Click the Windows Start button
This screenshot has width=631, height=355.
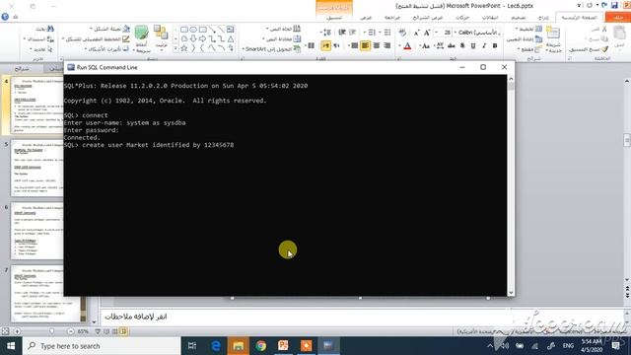click(x=11, y=346)
